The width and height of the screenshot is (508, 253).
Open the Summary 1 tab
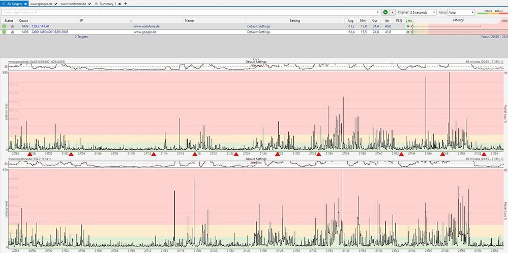click(107, 4)
